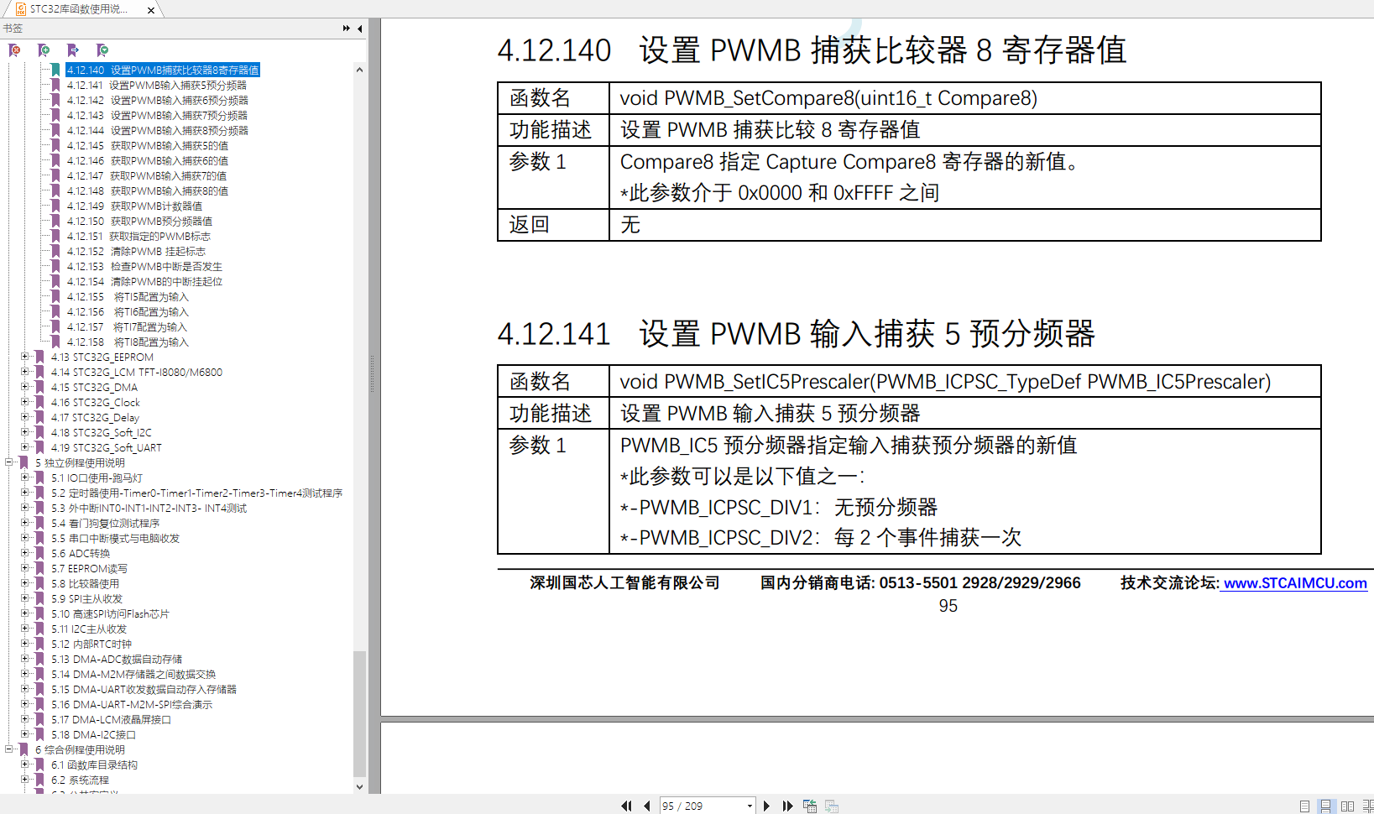Click the bookmark icon beside 4.13 STC32G_EEPROM
This screenshot has height=814, width=1374.
click(39, 357)
